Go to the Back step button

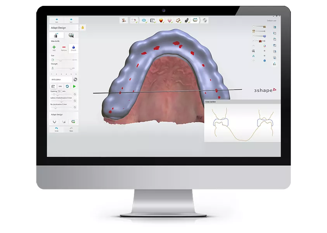pos(57,20)
